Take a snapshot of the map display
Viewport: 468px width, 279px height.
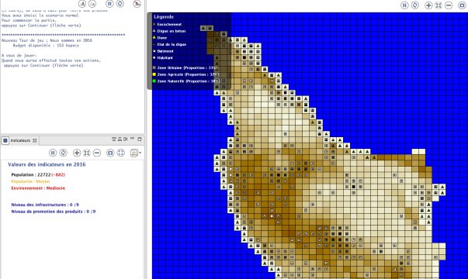[x=462, y=5]
